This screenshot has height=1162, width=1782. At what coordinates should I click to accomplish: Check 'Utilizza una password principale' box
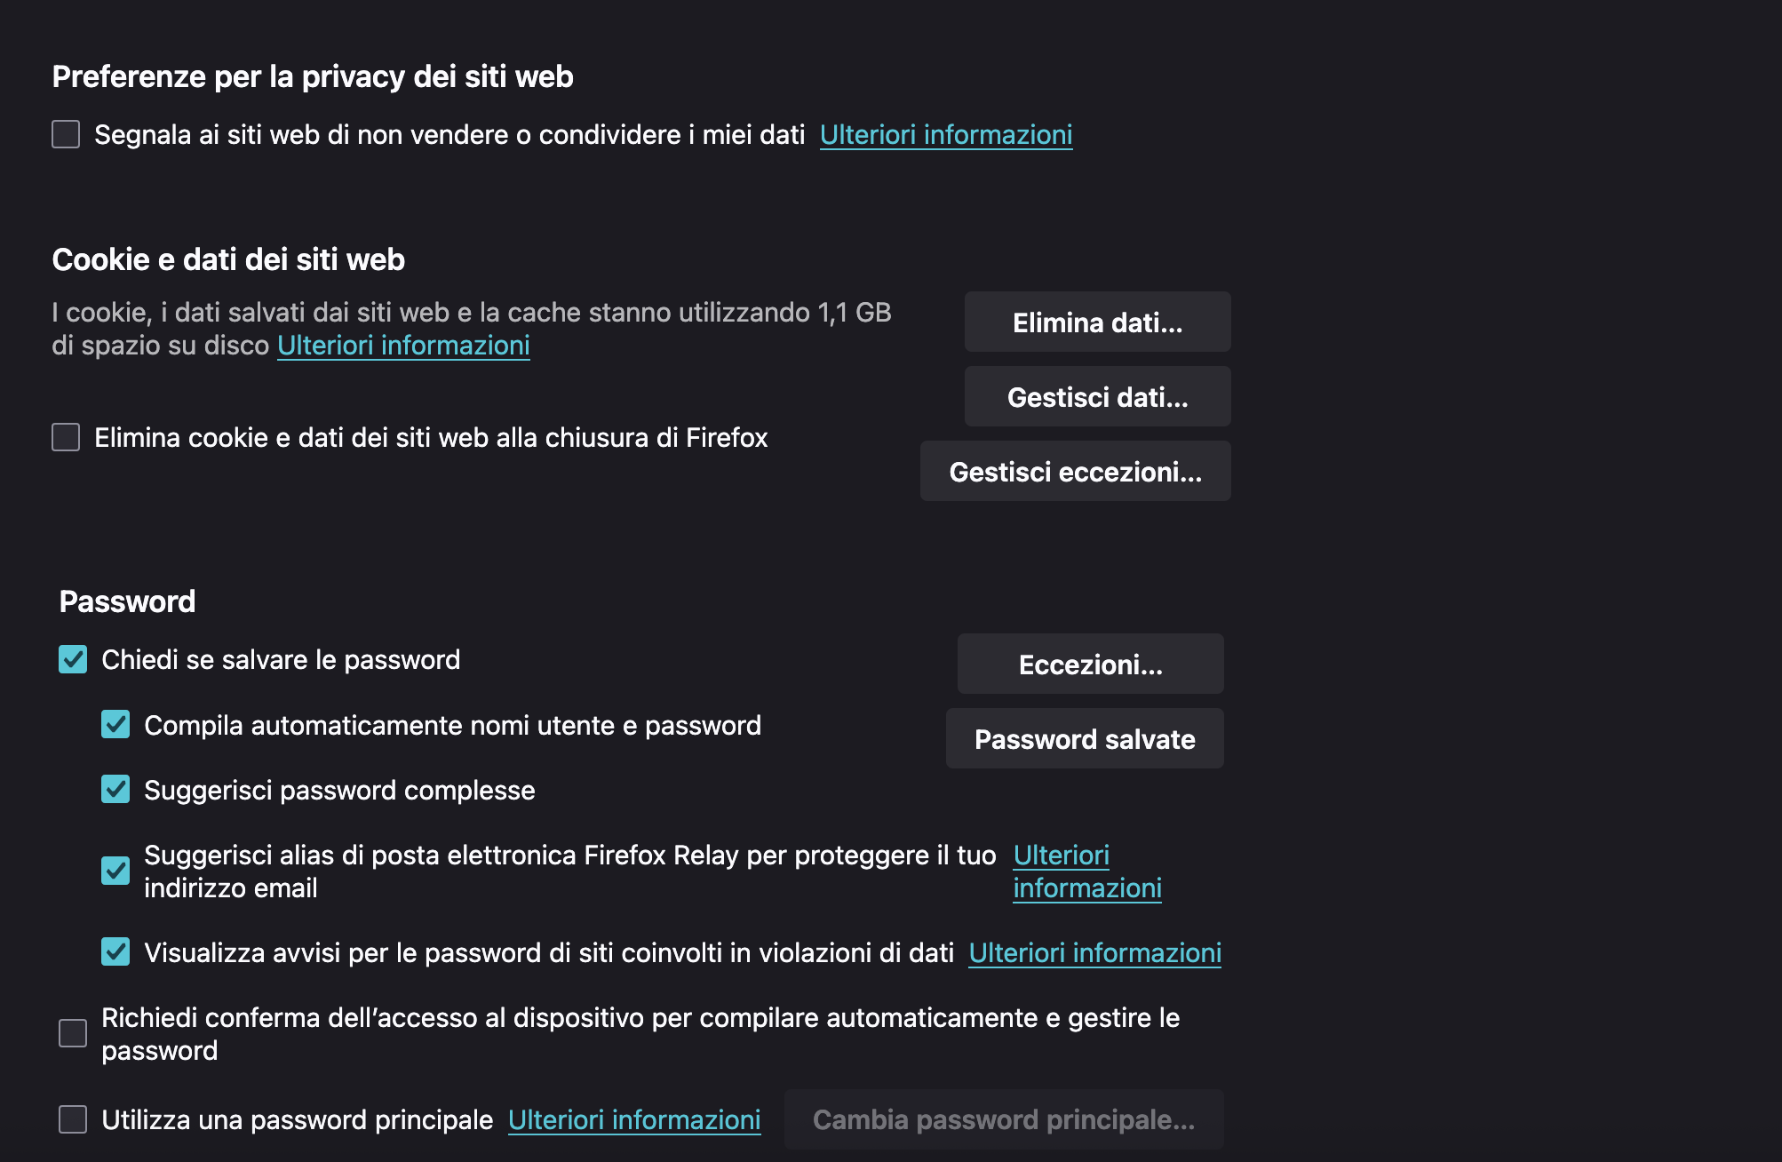[73, 1119]
